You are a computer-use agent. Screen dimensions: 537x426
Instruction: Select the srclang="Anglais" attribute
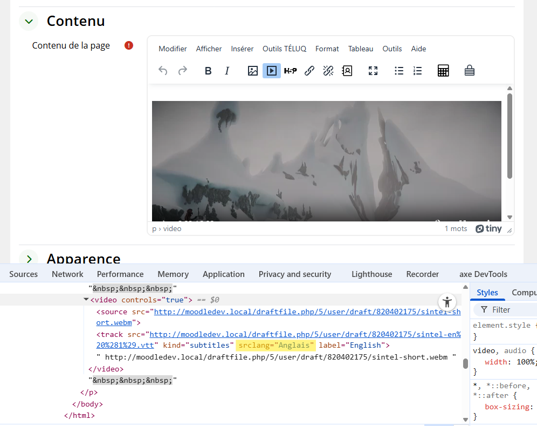[276, 345]
